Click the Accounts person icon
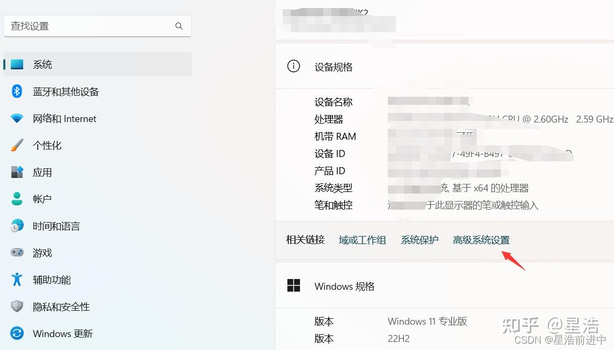The image size is (614, 350). pos(17,199)
